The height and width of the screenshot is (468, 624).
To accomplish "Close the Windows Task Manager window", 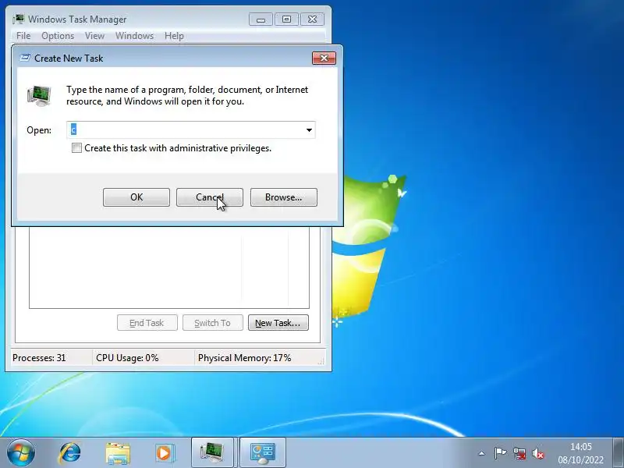I will (x=313, y=19).
